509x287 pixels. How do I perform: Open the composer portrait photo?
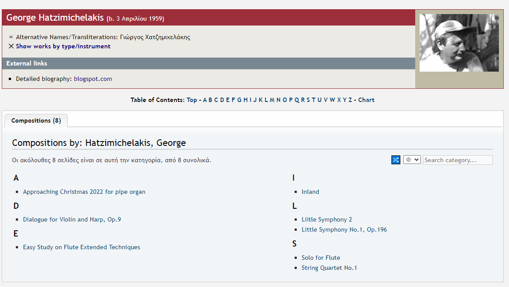click(459, 43)
